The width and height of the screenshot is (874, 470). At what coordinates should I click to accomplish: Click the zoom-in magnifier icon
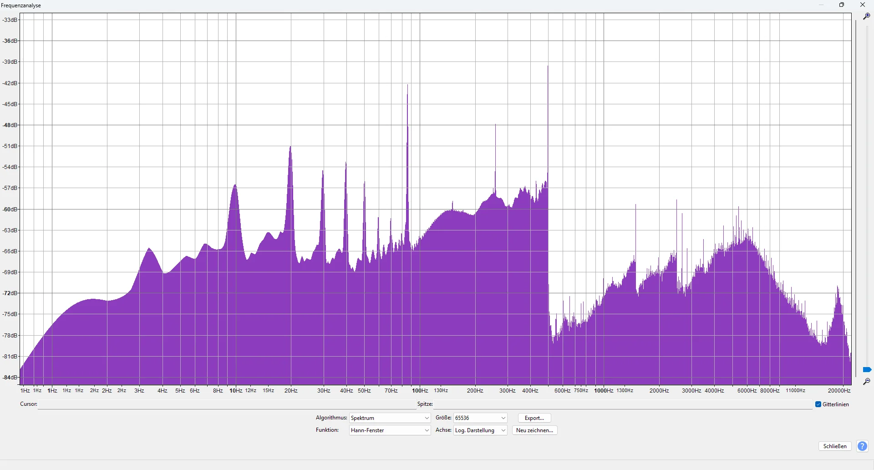pyautogui.click(x=867, y=16)
